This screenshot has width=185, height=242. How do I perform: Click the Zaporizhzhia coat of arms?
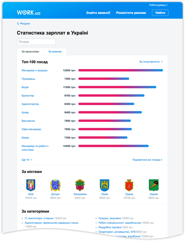tap(80, 185)
